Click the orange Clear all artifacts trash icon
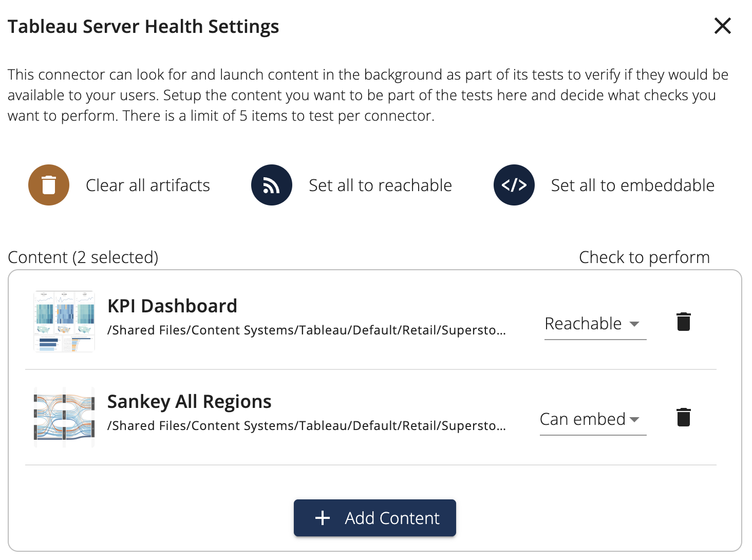752x560 pixels. click(x=49, y=185)
